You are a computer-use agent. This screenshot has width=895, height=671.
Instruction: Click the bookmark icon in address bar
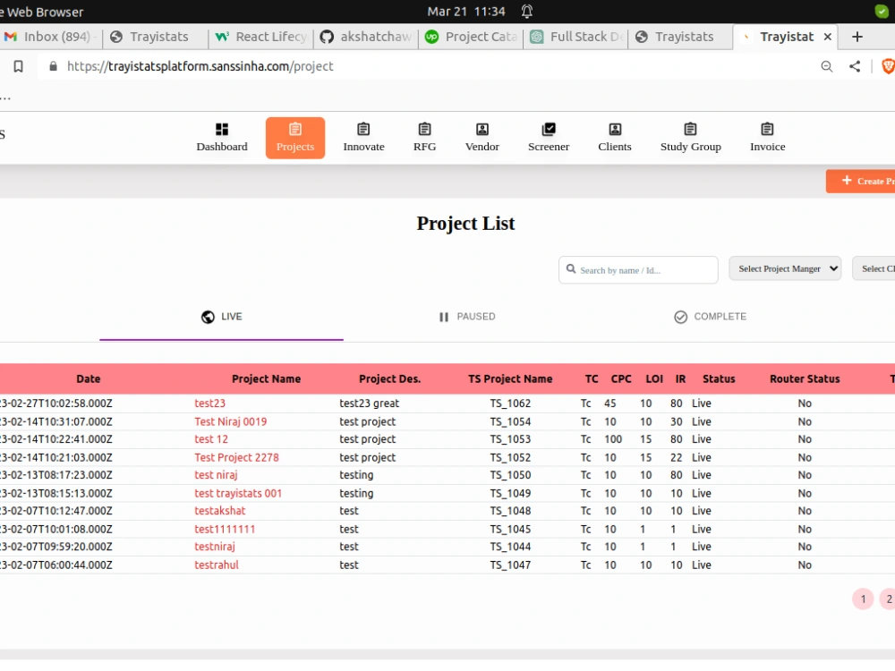coord(18,67)
